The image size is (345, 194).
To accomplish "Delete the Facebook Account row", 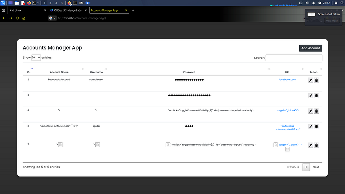I will click(x=316, y=80).
